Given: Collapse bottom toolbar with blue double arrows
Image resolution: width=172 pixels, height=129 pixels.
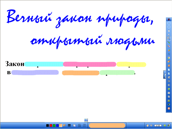Looking at the screenshot, I should 86,120.
